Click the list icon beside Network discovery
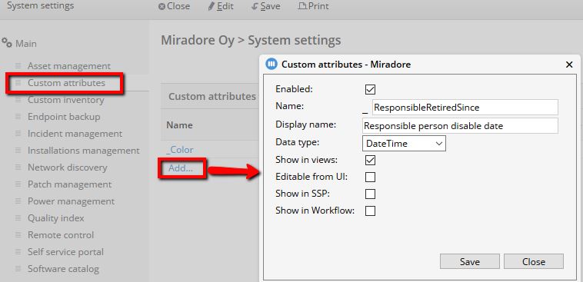The image size is (583, 282). [18, 168]
